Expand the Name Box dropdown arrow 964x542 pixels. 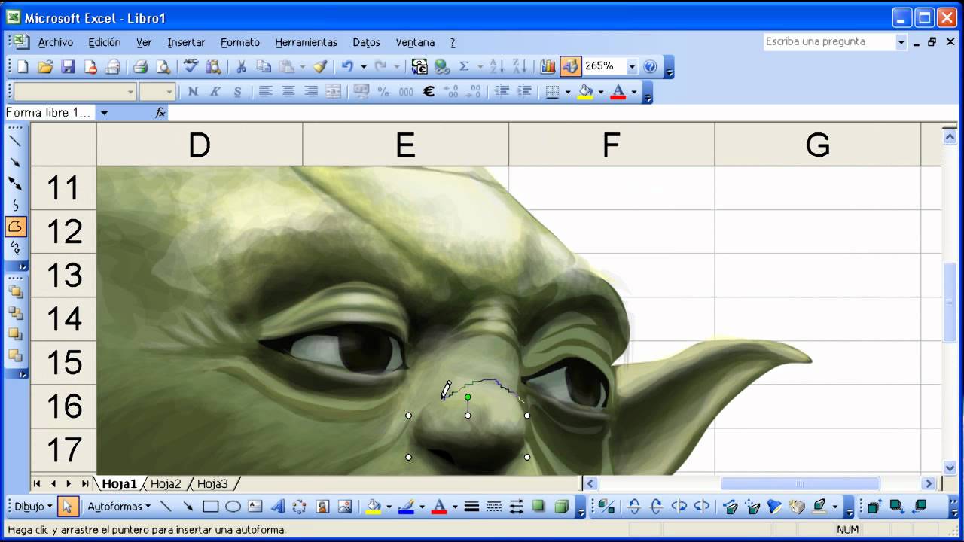[x=104, y=113]
